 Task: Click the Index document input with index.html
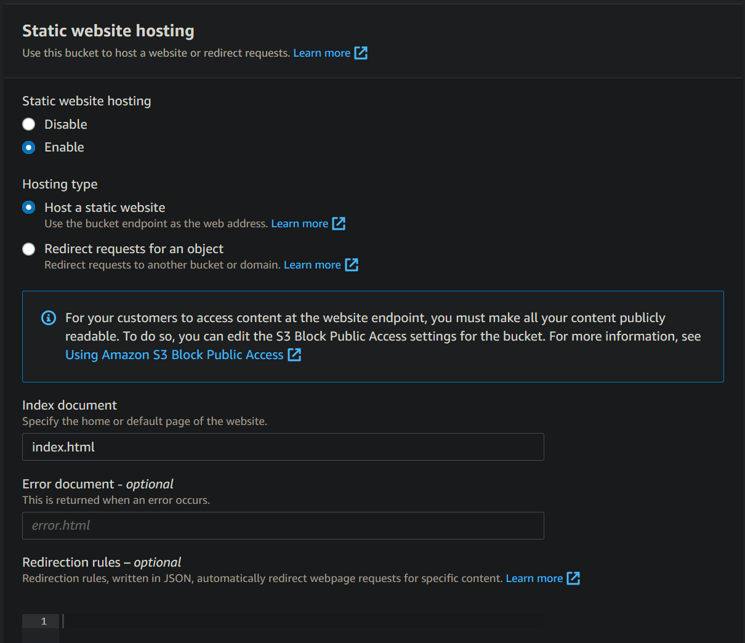pyautogui.click(x=283, y=447)
